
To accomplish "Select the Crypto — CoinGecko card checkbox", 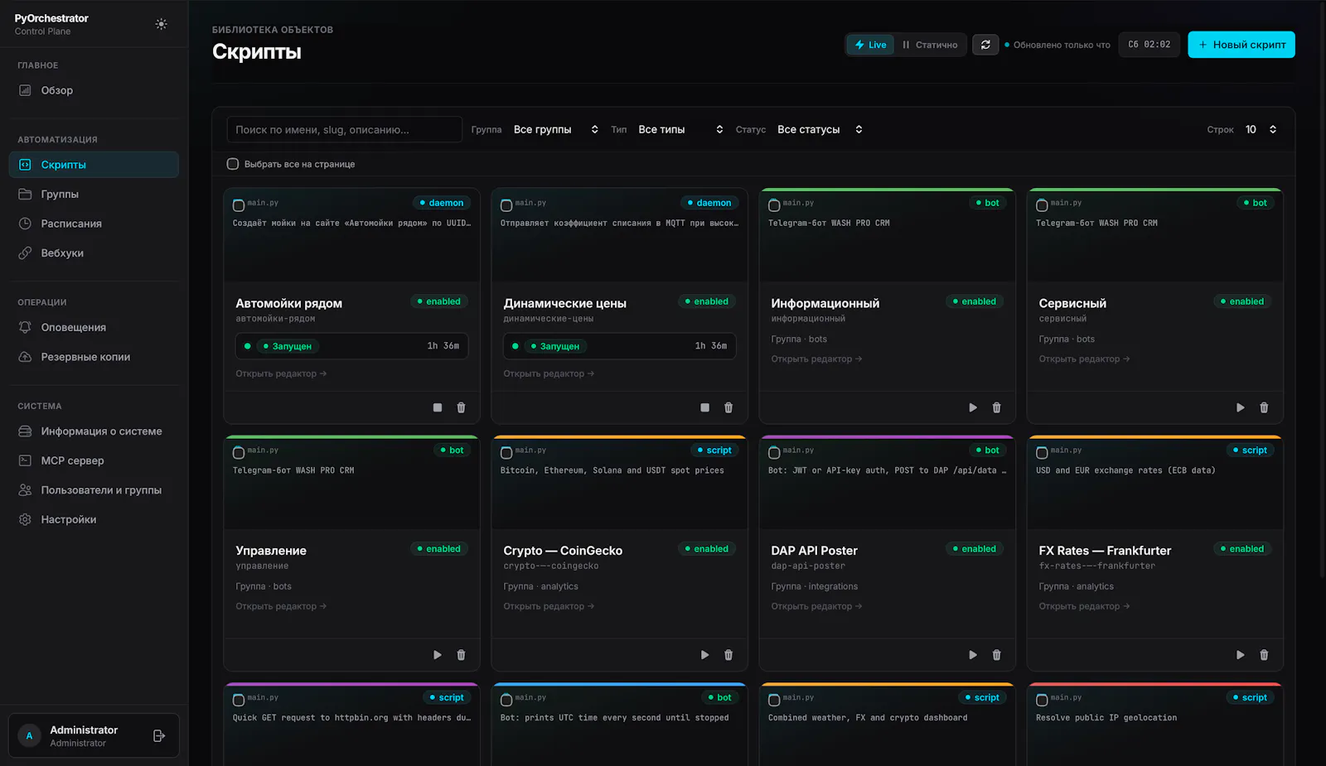I will [x=506, y=453].
